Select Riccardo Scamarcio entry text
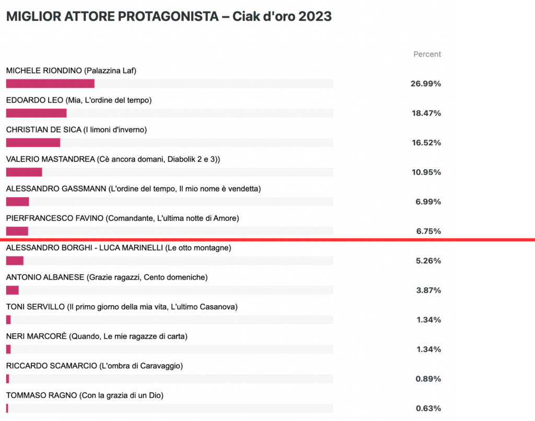This screenshot has height=421, width=535. [x=95, y=366]
